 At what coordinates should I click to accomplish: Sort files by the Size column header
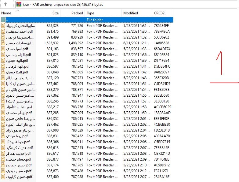coord(55,13)
